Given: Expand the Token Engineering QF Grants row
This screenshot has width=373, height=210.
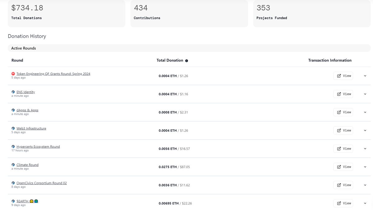Looking at the screenshot, I should coord(365,76).
